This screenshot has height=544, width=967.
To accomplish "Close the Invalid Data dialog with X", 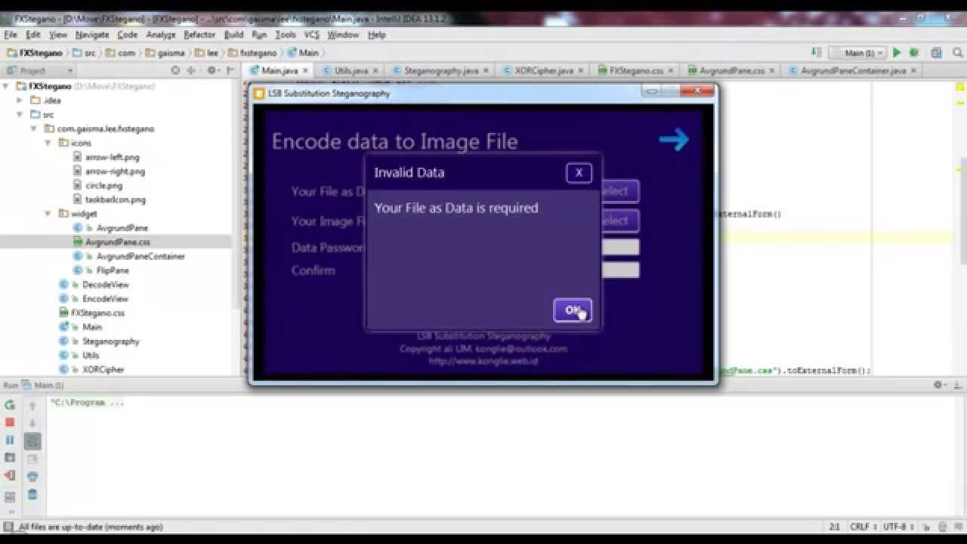I will click(579, 172).
